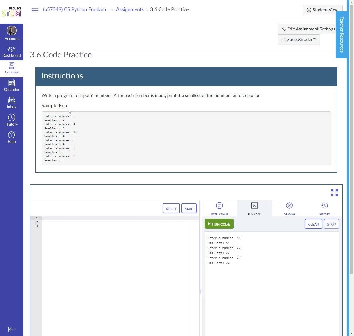Switch to the Instructions tab
The width and height of the screenshot is (354, 336).
(219, 208)
